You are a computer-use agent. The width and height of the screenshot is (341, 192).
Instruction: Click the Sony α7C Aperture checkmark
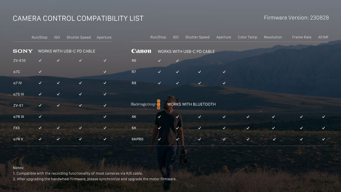coord(105,72)
